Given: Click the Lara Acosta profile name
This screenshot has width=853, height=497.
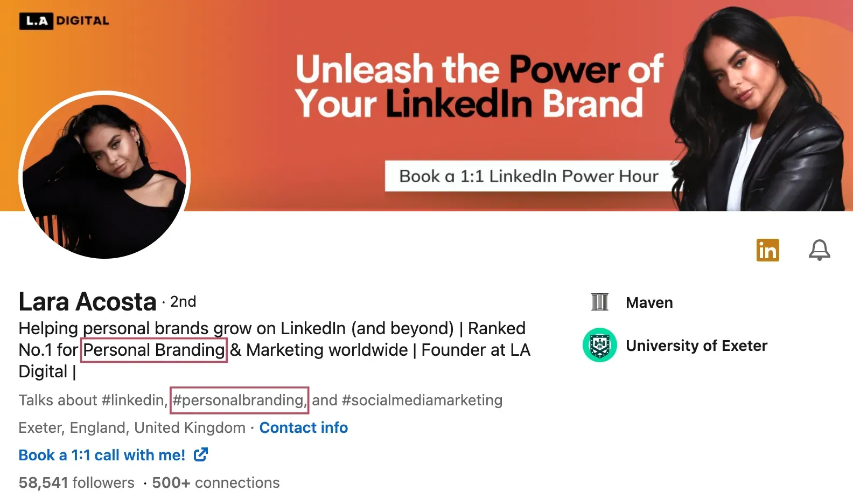Looking at the screenshot, I should click(87, 301).
